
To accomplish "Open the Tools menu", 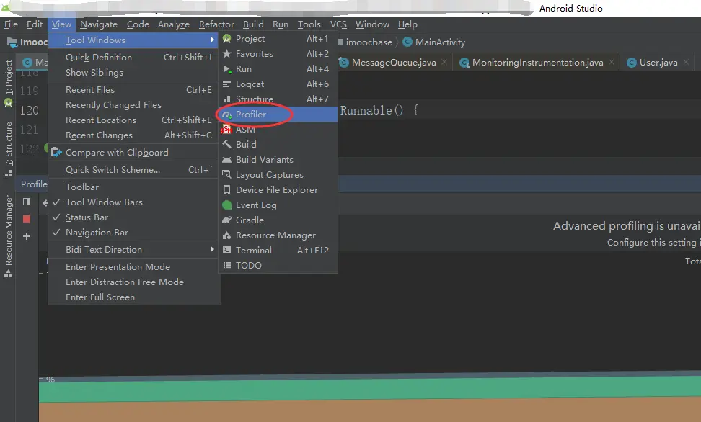I will pos(309,24).
